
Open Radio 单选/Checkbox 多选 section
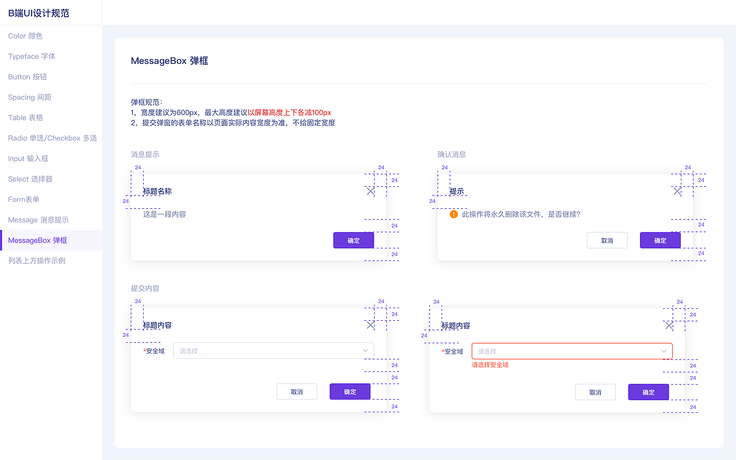51,138
